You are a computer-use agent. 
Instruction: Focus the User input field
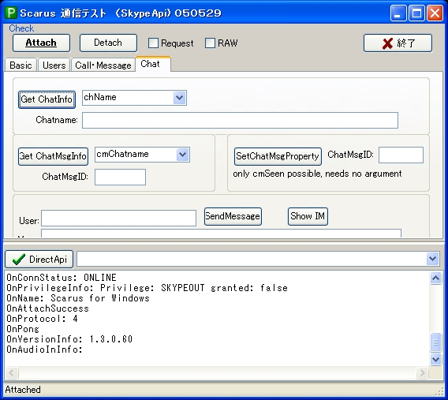(118, 219)
